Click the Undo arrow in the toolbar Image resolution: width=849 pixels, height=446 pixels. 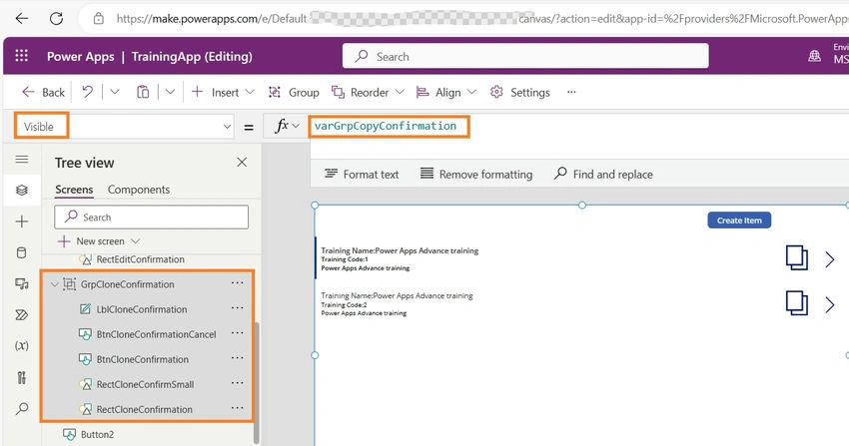pyautogui.click(x=87, y=92)
